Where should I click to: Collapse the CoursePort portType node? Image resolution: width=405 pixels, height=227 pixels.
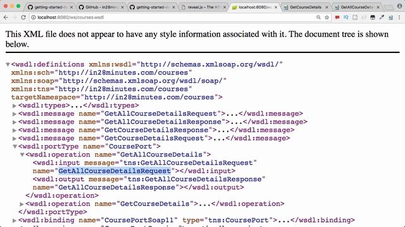(x=15, y=146)
